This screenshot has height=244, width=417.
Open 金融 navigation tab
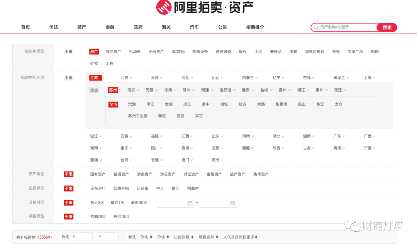coord(110,27)
